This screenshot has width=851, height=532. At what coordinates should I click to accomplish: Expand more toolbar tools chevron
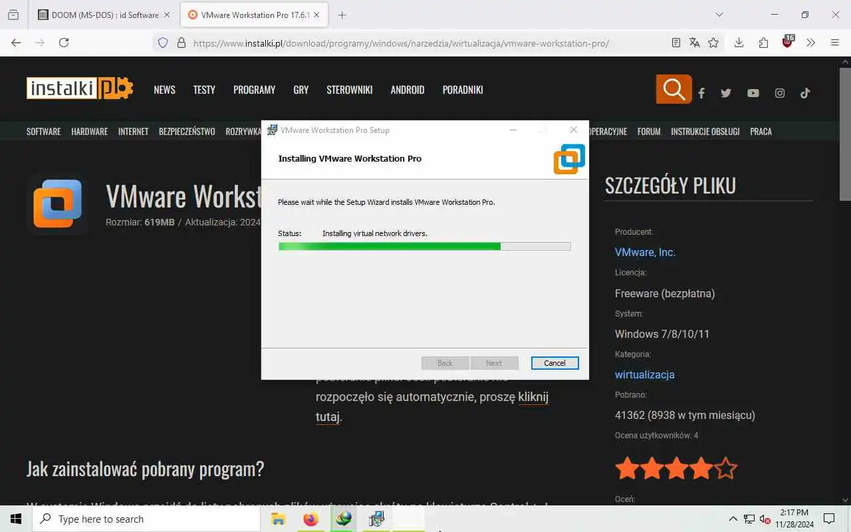[811, 43]
